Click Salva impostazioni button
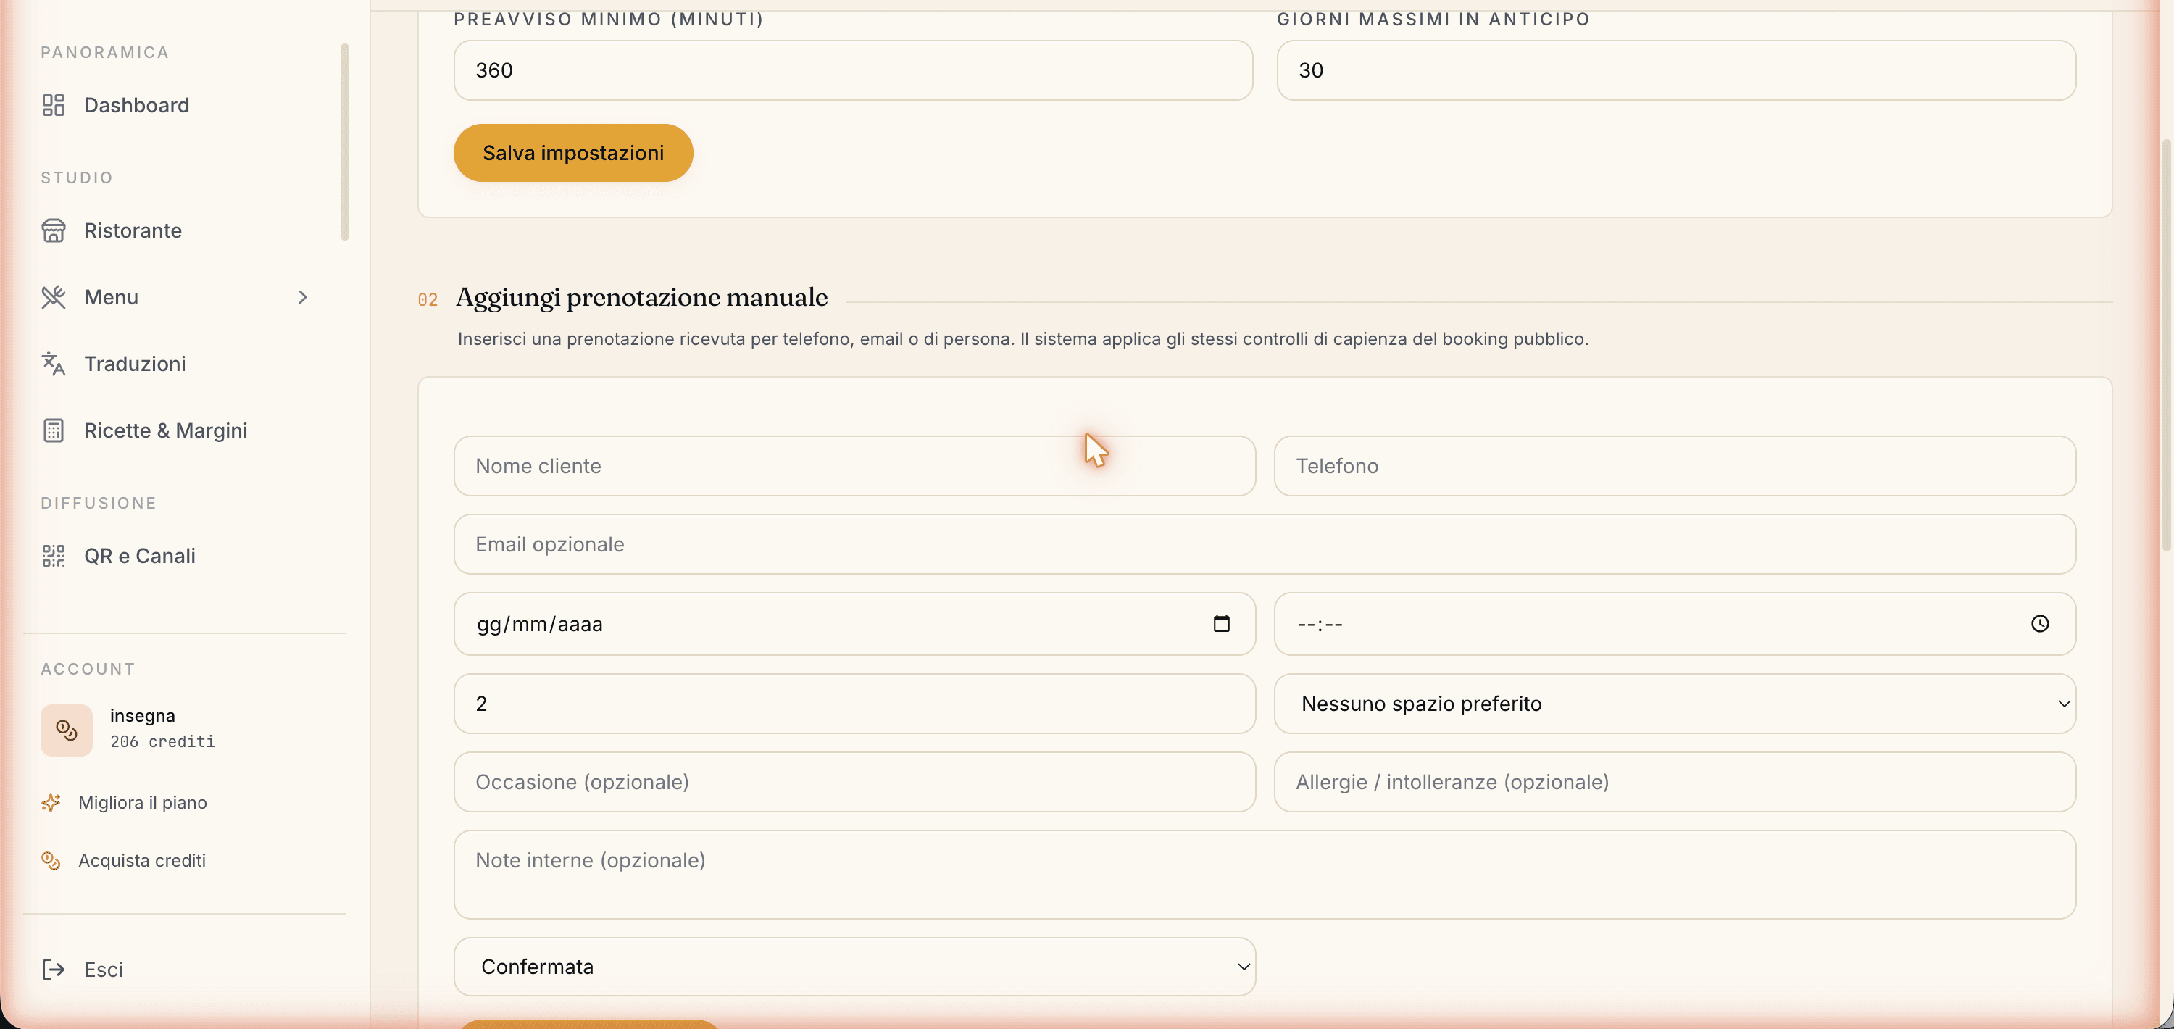2174x1029 pixels. pyautogui.click(x=573, y=153)
